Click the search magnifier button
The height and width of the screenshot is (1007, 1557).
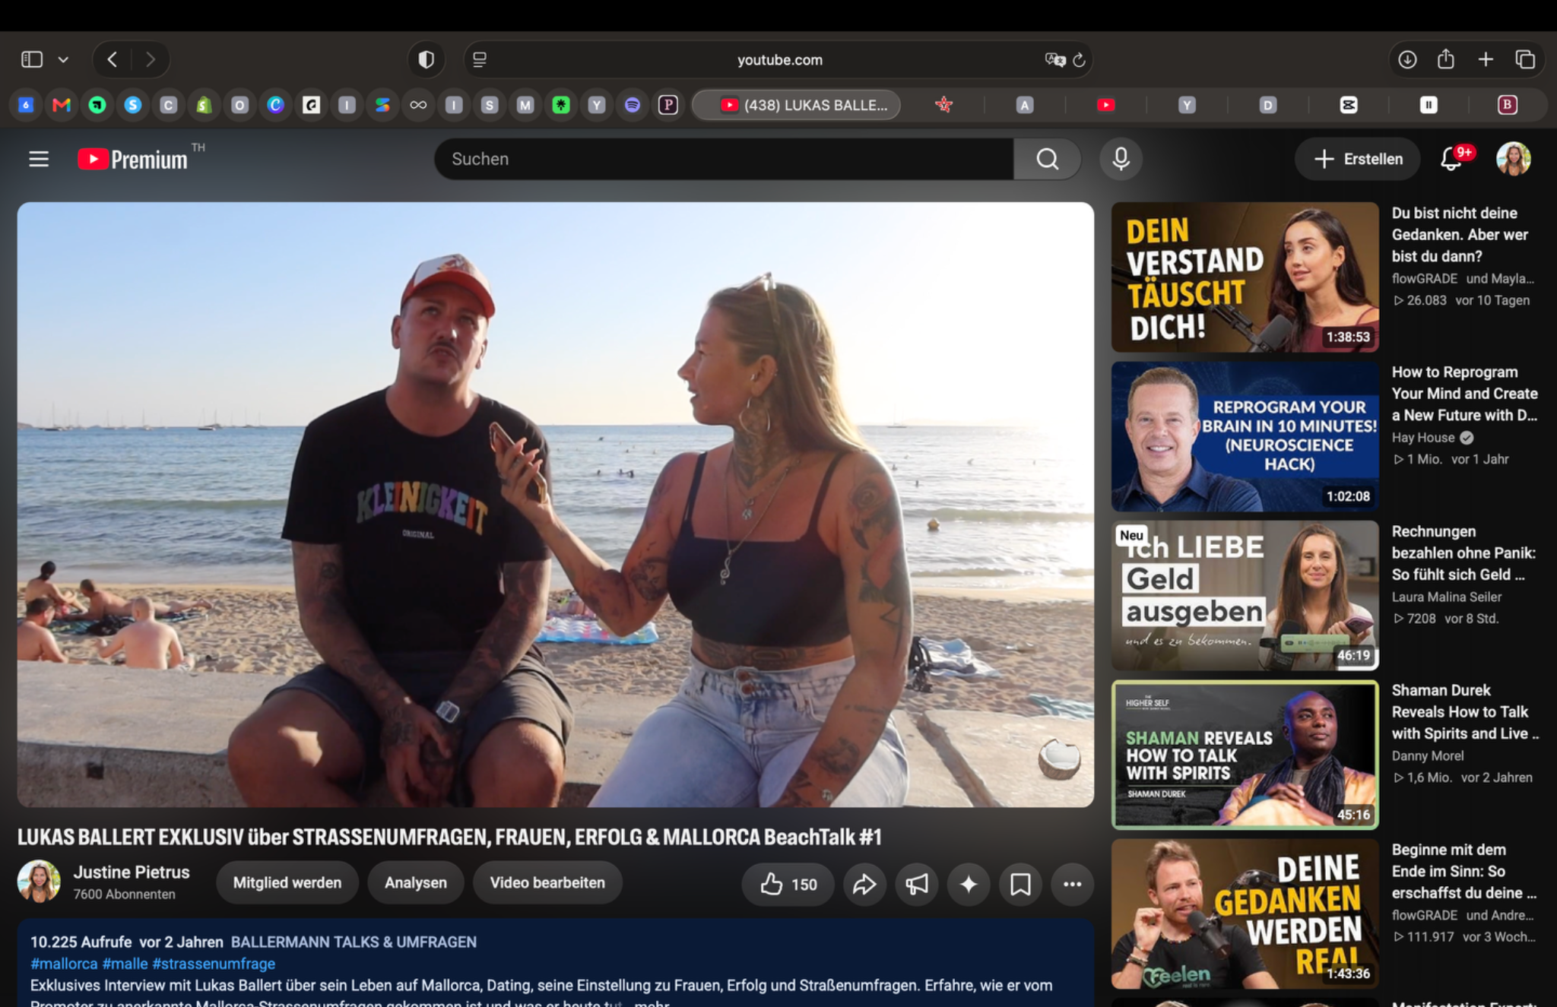(x=1047, y=159)
